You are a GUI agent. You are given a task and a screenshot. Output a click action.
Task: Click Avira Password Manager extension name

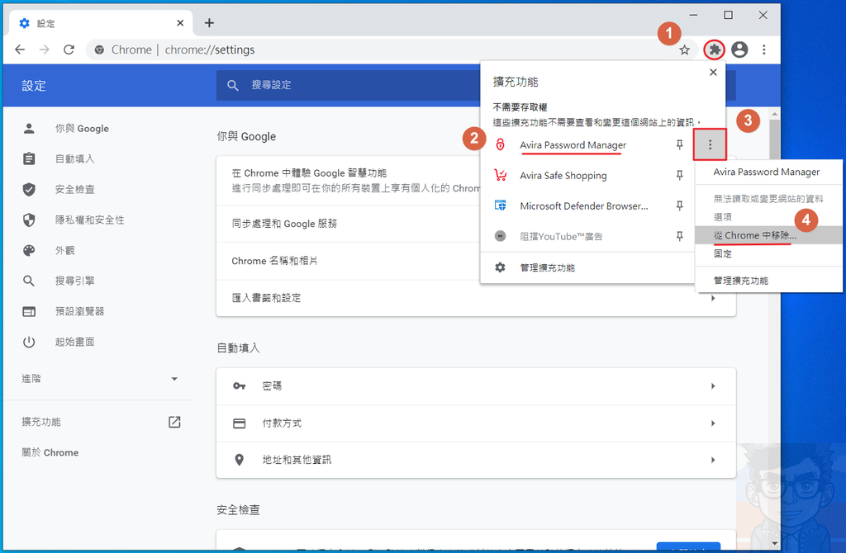coord(573,145)
